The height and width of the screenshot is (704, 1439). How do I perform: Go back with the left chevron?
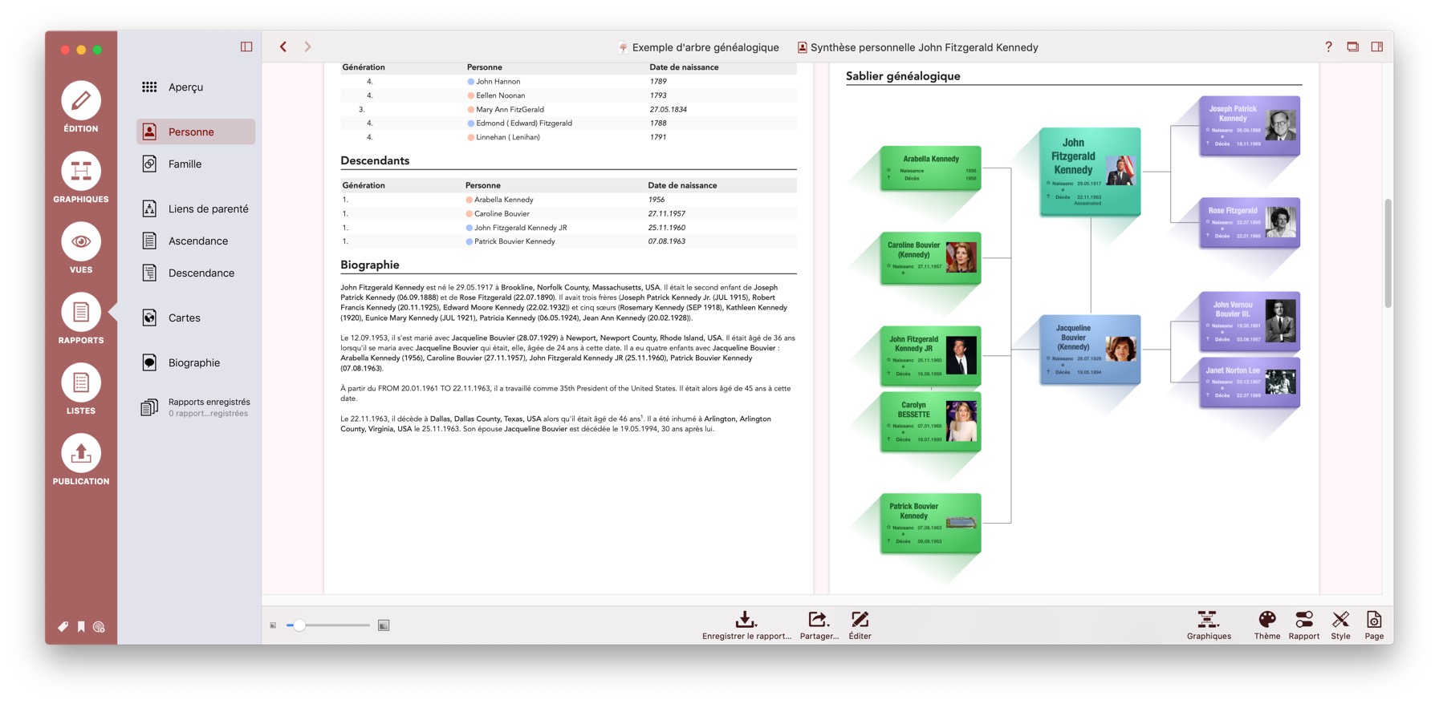283,47
